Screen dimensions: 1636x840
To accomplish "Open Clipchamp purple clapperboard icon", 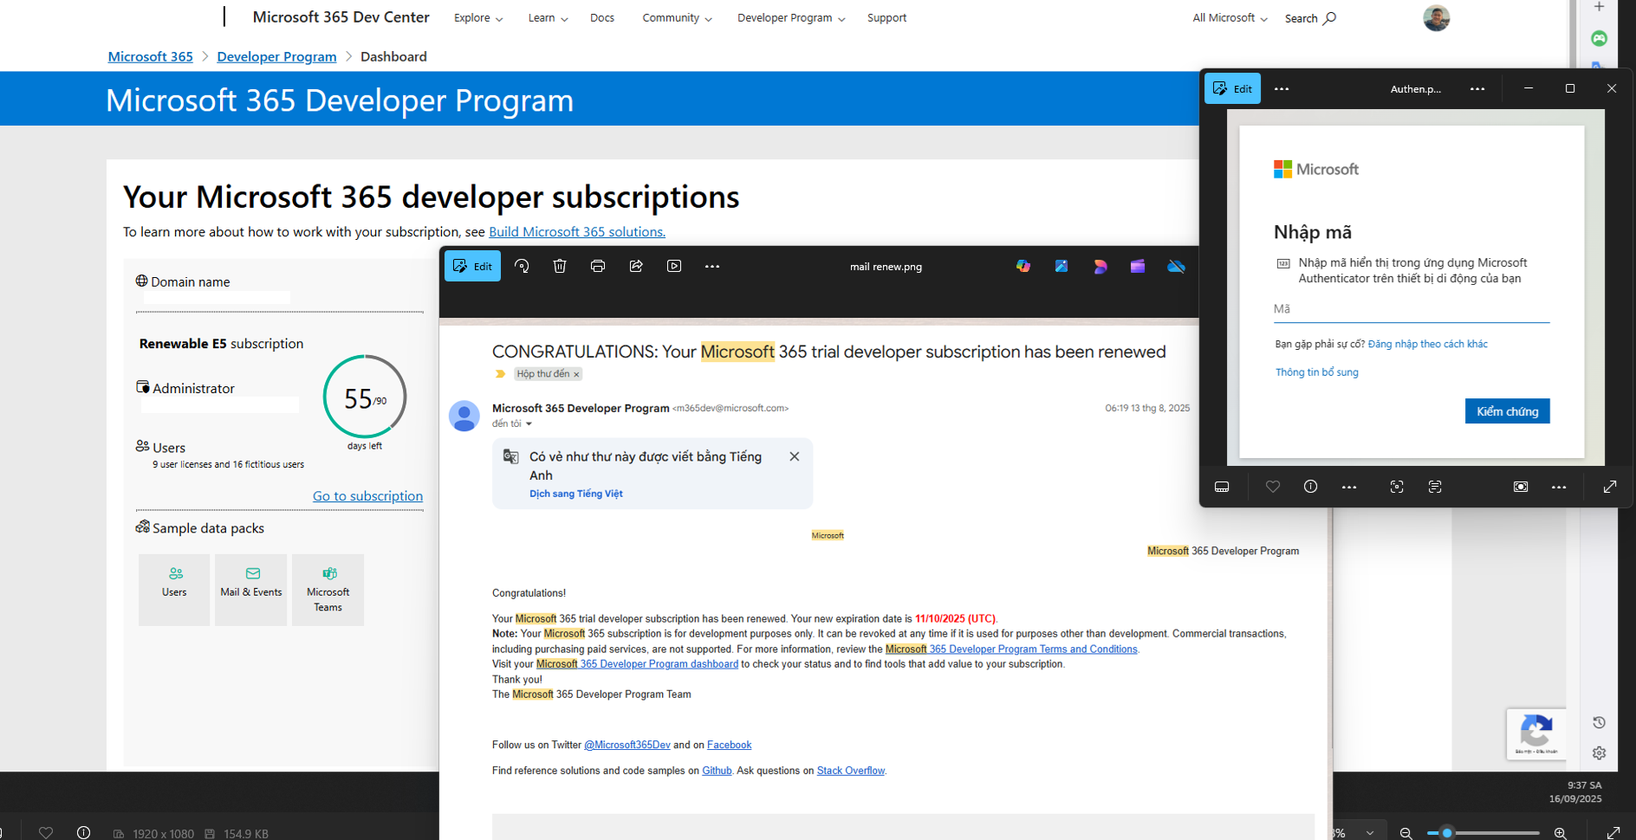I will (x=1138, y=266).
